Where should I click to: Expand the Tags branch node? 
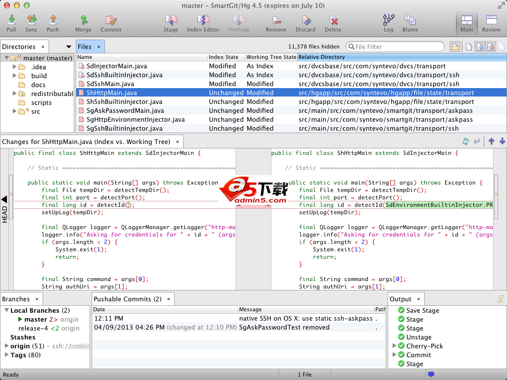[6, 355]
